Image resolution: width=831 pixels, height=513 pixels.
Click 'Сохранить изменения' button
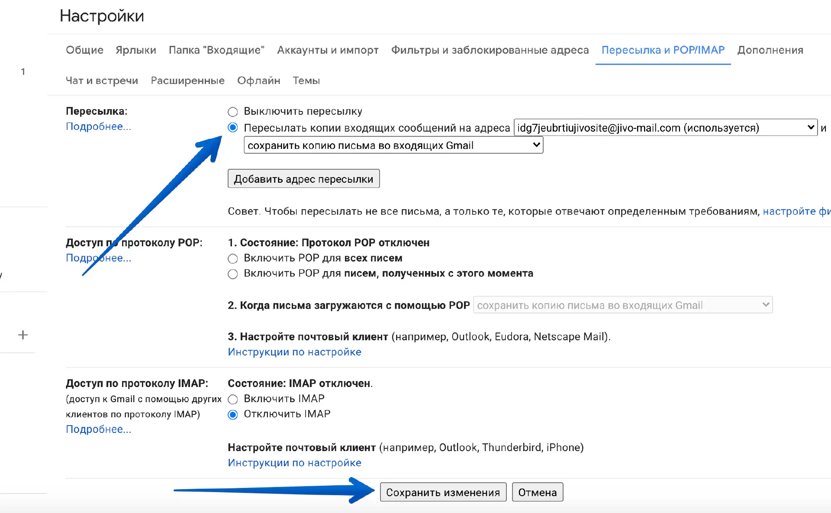click(x=443, y=492)
